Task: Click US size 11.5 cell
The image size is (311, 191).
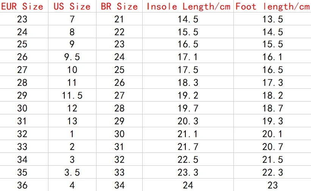Action: [x=72, y=95]
